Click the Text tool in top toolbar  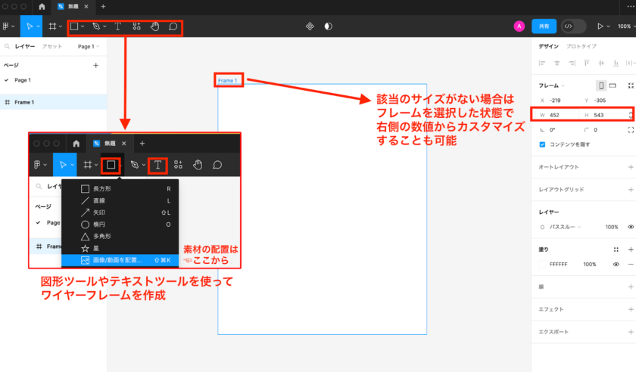[x=118, y=26]
